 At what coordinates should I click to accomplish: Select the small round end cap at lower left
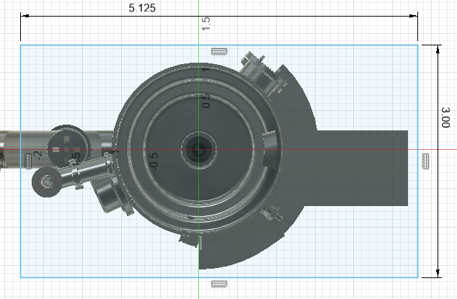[x=48, y=183]
